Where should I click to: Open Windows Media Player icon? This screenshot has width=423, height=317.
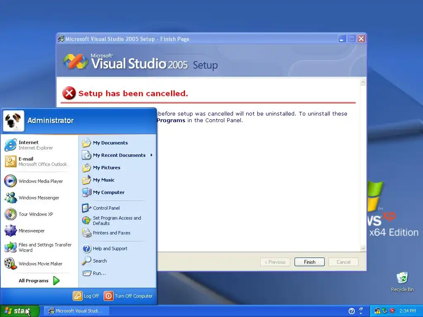coord(10,181)
